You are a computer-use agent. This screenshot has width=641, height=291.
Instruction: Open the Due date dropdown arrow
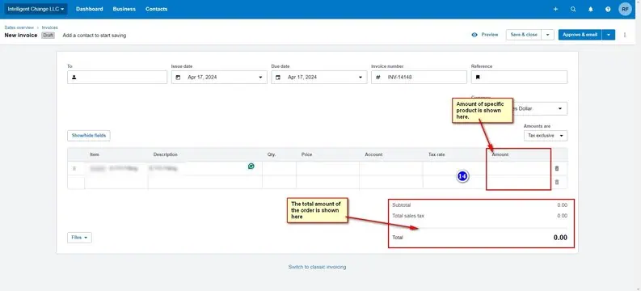(361, 78)
